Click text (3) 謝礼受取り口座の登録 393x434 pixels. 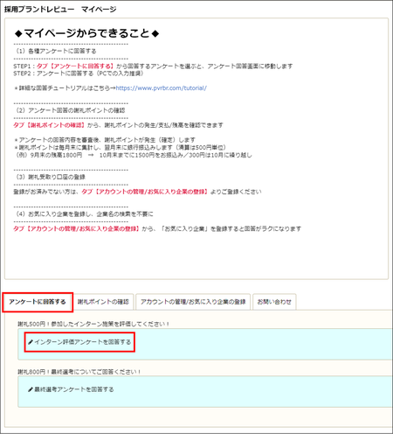[51, 177]
